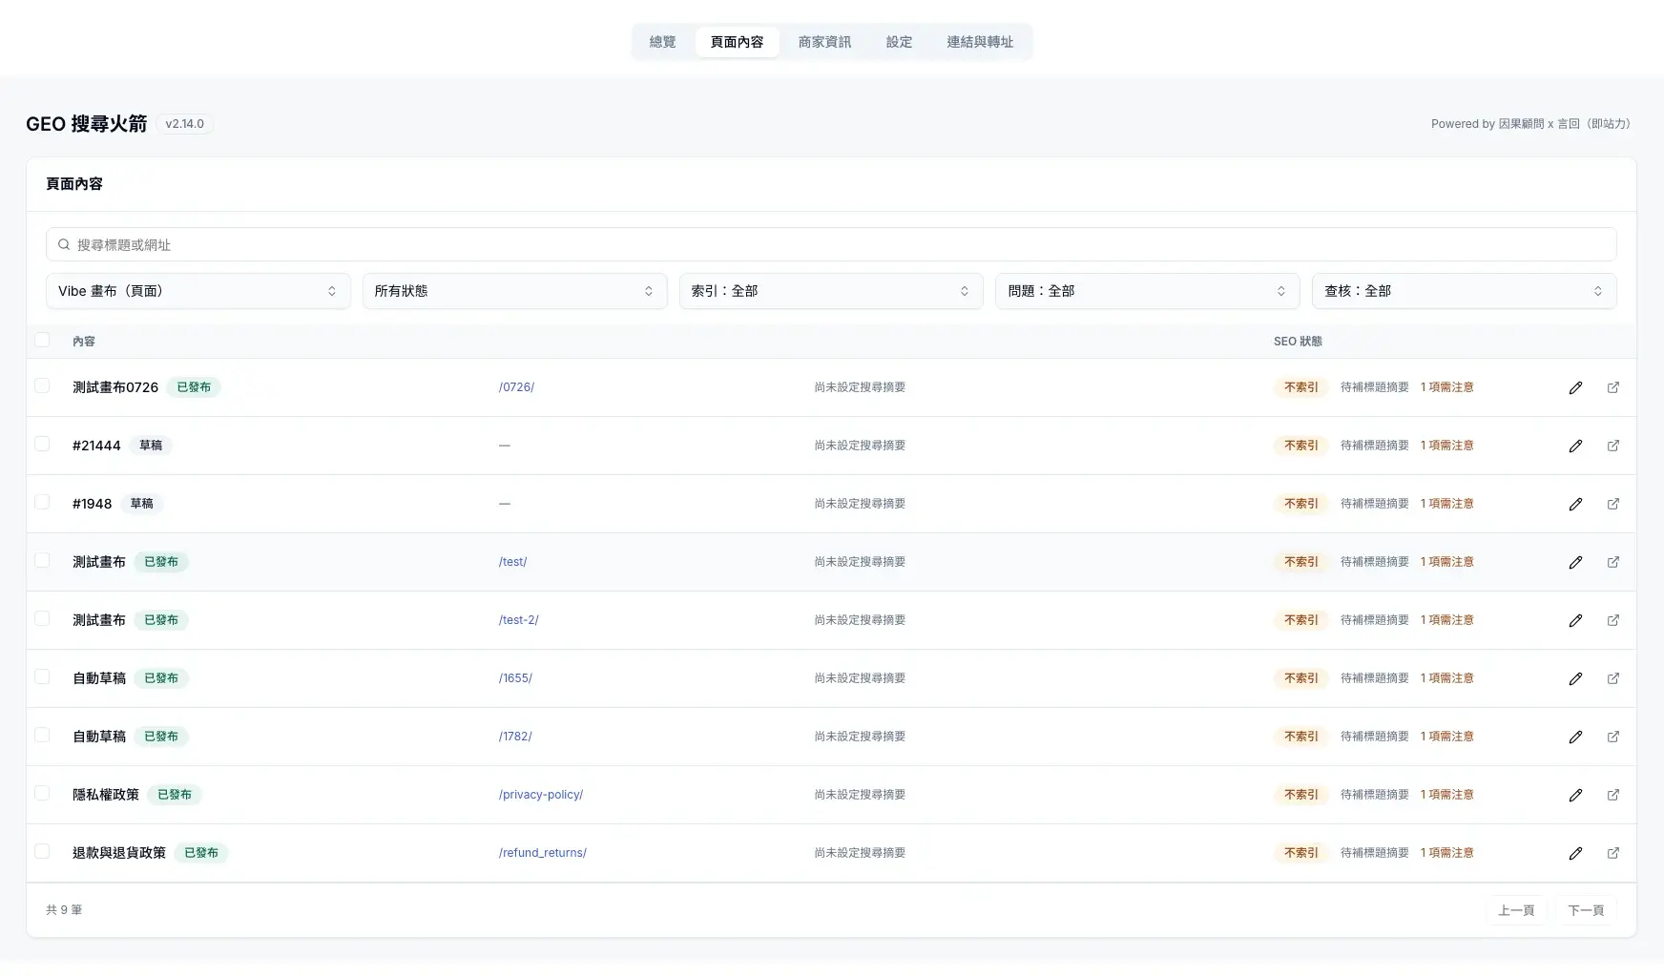Edit 退款與退貨政策 with the pencil icon

[x=1575, y=853]
